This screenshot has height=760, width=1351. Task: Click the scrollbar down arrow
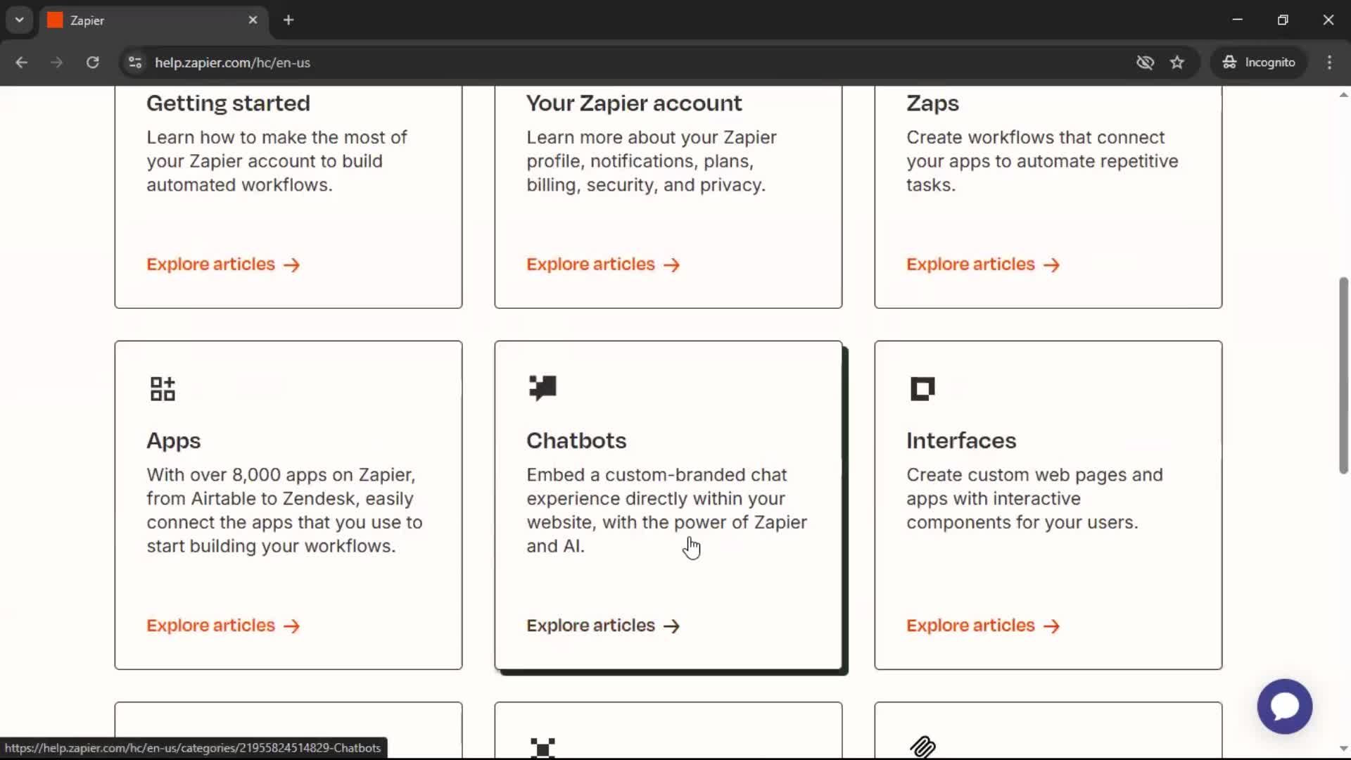tap(1343, 749)
